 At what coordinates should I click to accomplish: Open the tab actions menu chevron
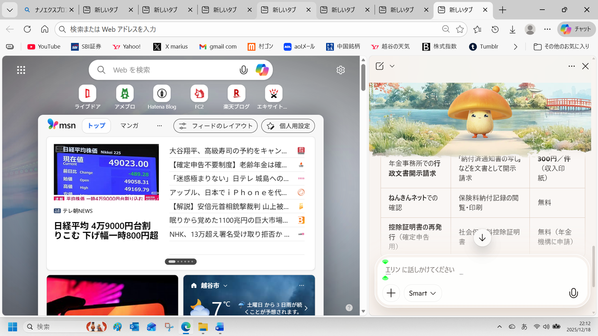point(10,10)
